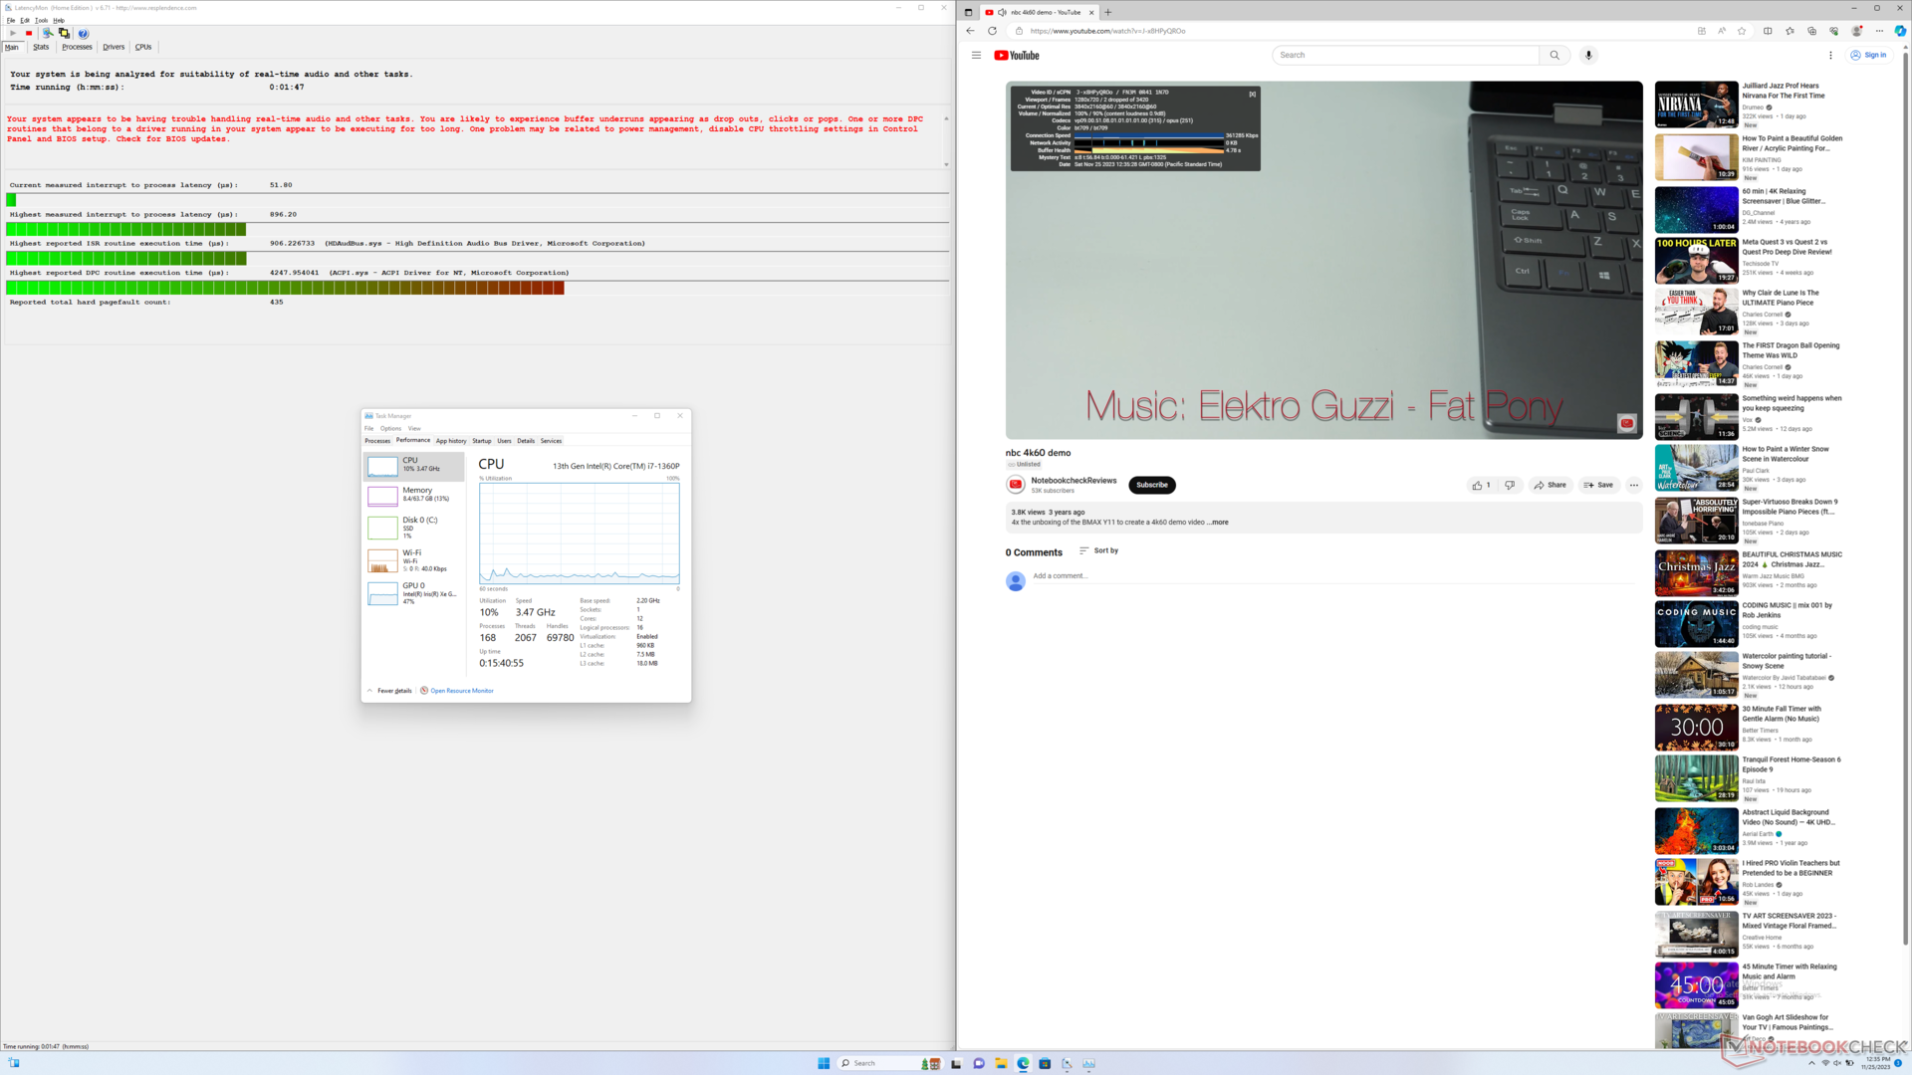This screenshot has width=1912, height=1075.
Task: Select Memory in Task Manager sidebar
Action: (x=413, y=494)
